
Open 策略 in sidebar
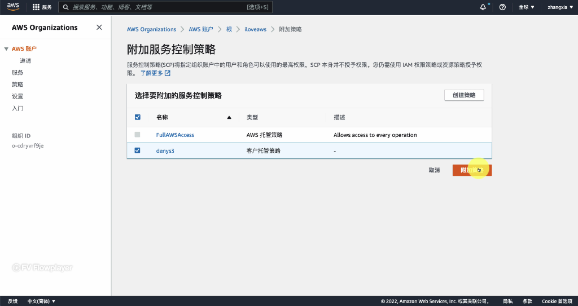(x=17, y=85)
